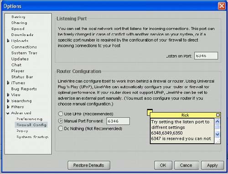
Task: Click the note's scroll up arrow
Action: tap(218, 121)
